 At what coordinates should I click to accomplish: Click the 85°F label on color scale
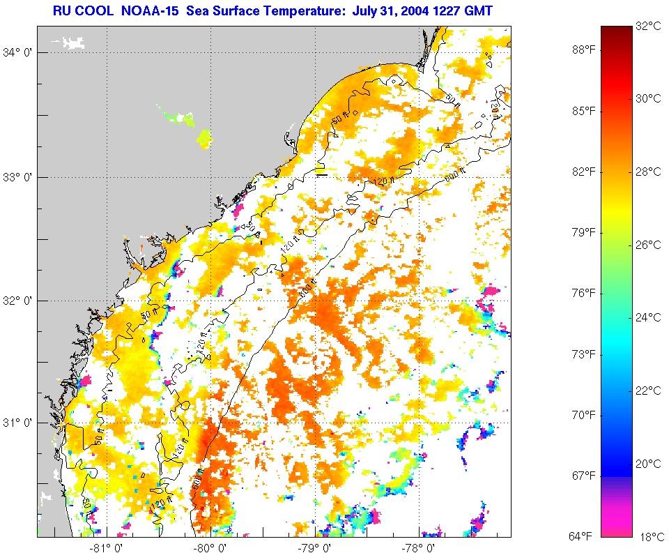(584, 111)
